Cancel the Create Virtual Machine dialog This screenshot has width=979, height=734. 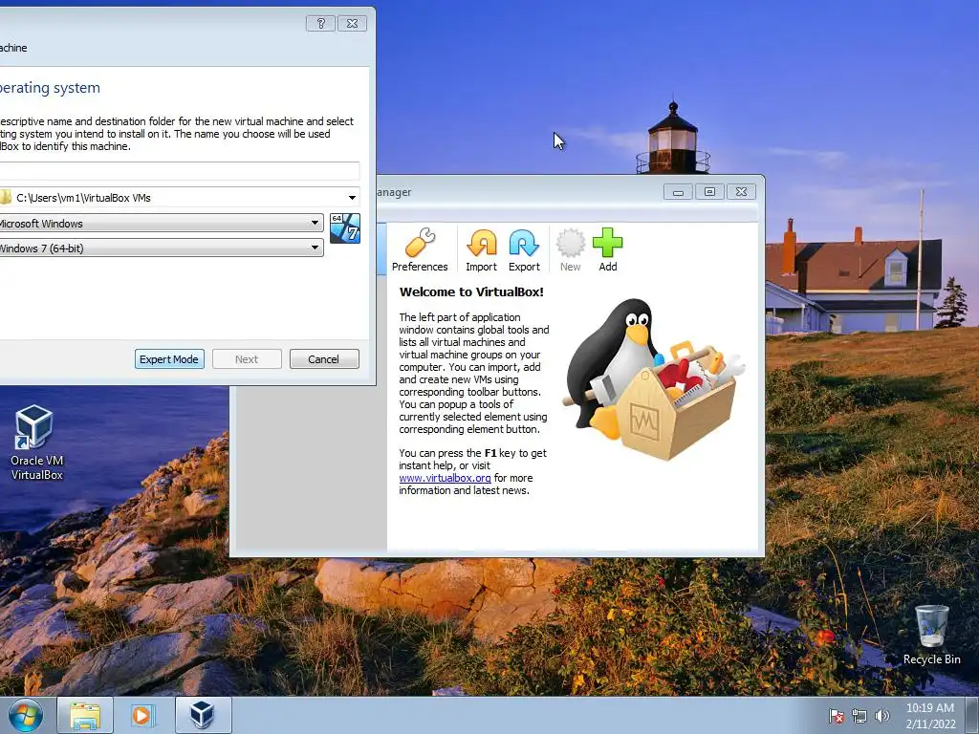[324, 359]
